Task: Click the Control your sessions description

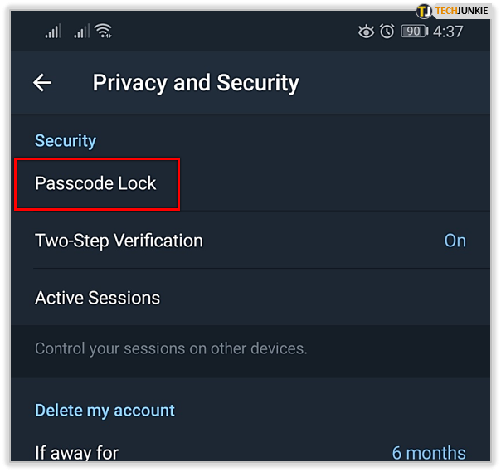Action: point(171,348)
